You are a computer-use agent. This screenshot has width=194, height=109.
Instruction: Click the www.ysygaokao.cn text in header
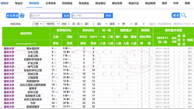(26, 44)
